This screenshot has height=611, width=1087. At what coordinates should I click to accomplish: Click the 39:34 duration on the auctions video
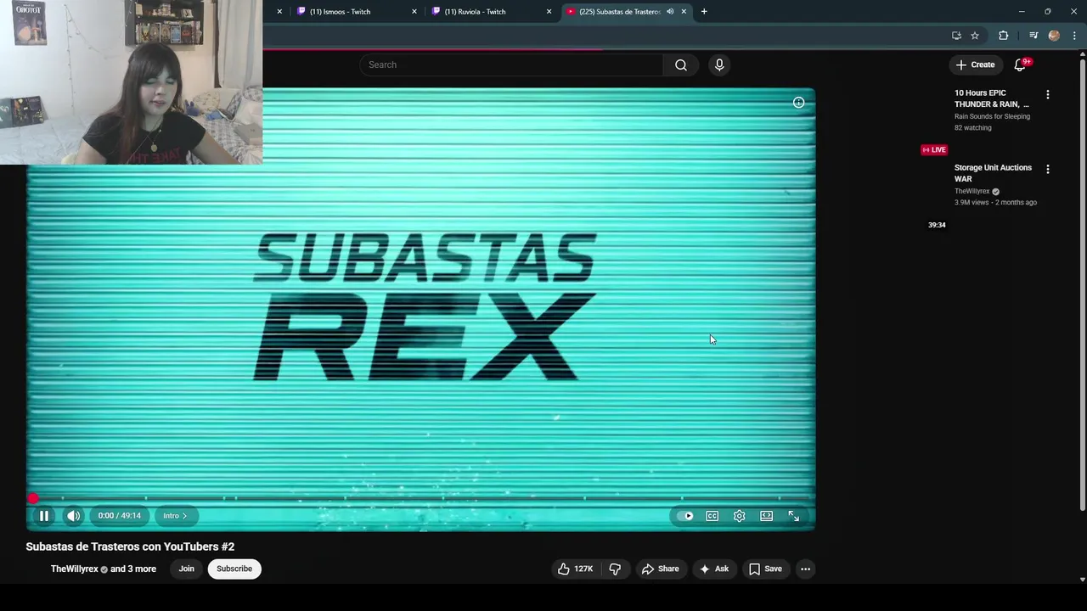tap(937, 225)
